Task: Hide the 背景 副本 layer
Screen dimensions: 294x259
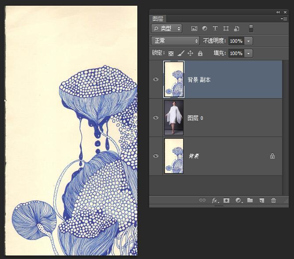Action: click(x=156, y=79)
